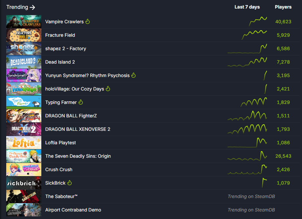
Task: Open Dead Island 2 thumbnail image
Action: (x=24, y=62)
